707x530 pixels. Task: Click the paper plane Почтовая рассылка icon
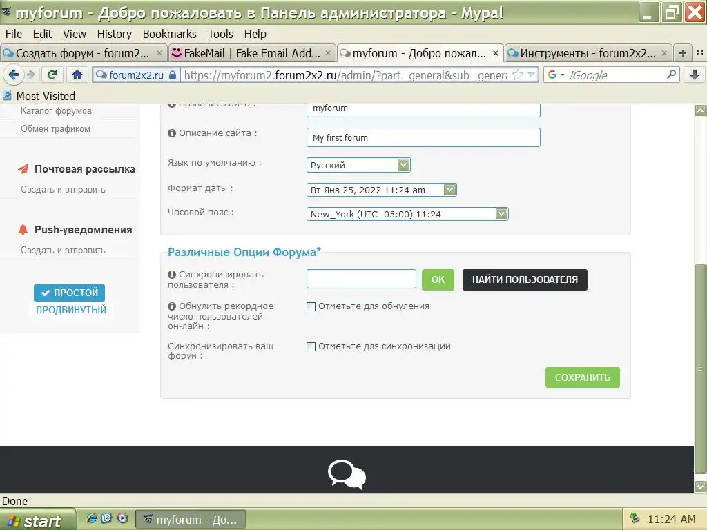point(23,169)
